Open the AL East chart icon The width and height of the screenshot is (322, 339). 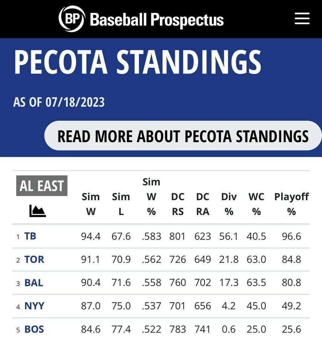[x=37, y=211]
